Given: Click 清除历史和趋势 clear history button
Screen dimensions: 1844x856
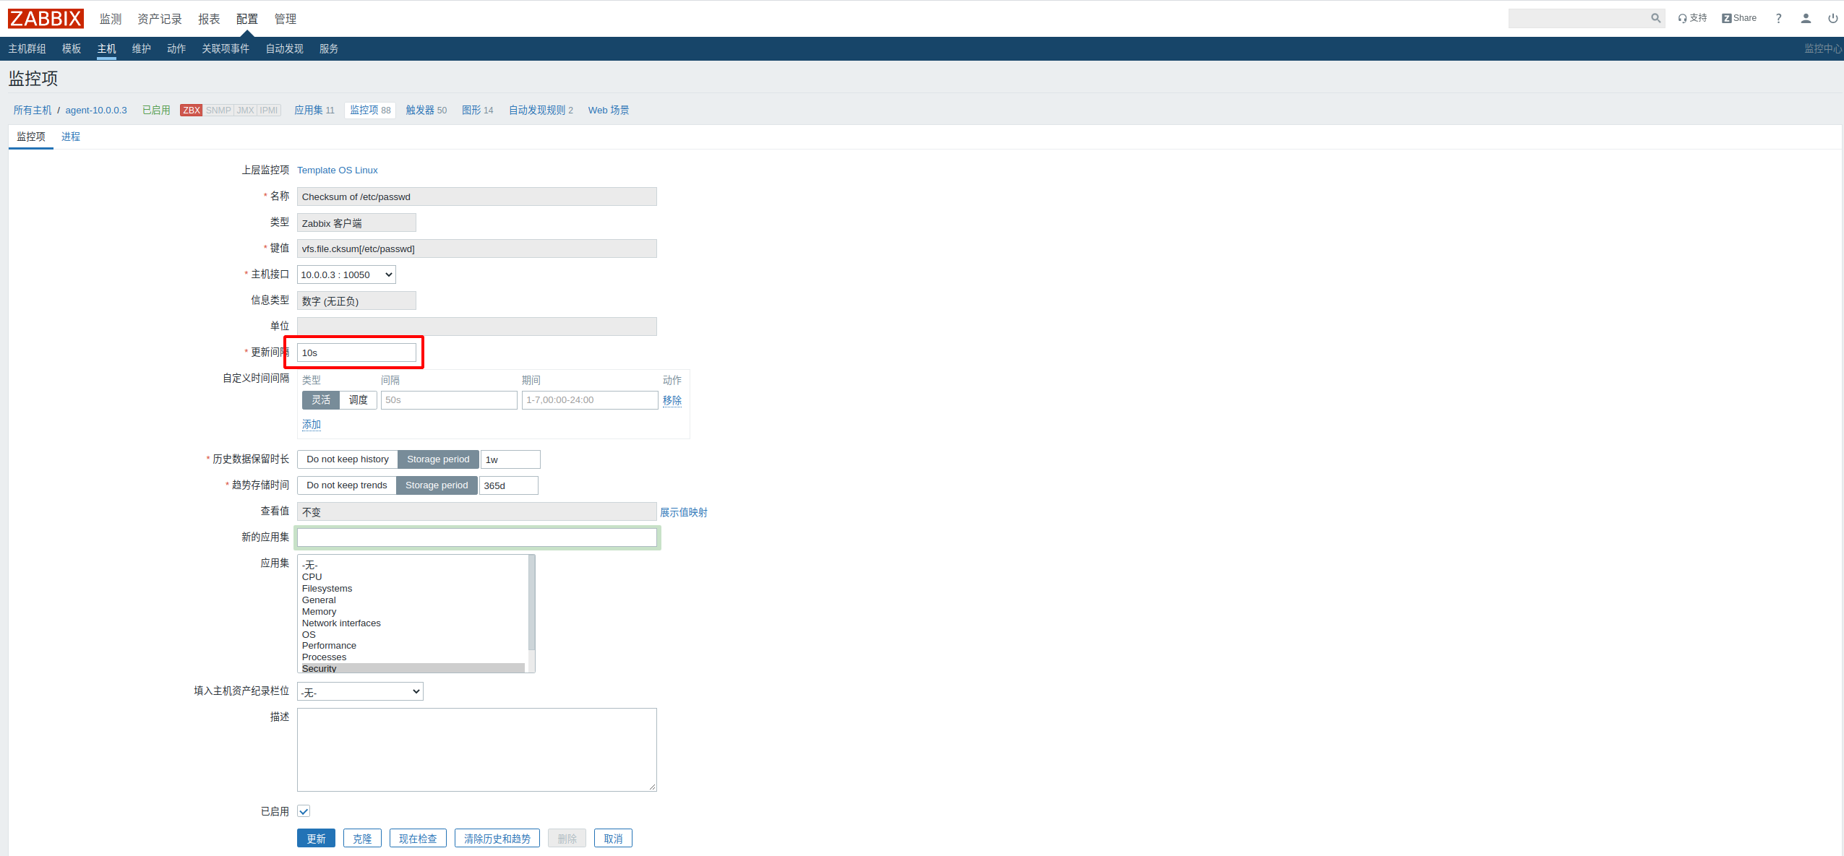Looking at the screenshot, I should pyautogui.click(x=497, y=838).
